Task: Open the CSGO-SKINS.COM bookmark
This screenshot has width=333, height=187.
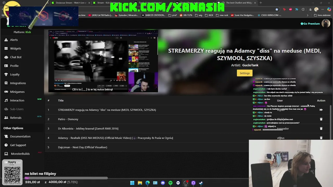Action: coord(269,15)
